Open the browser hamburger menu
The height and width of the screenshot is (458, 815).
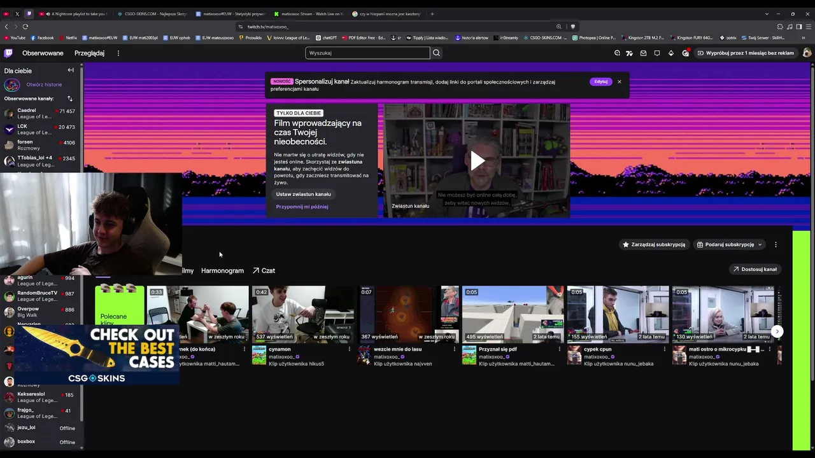[809, 27]
